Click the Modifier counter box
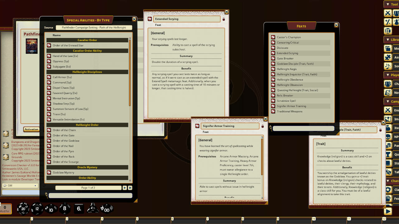Screen dimensions: 399x224 (5, 208)
